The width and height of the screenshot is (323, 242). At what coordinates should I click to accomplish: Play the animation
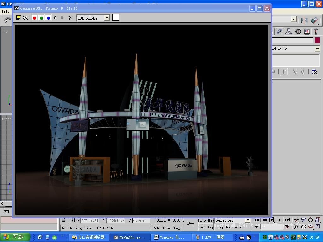coord(272,220)
